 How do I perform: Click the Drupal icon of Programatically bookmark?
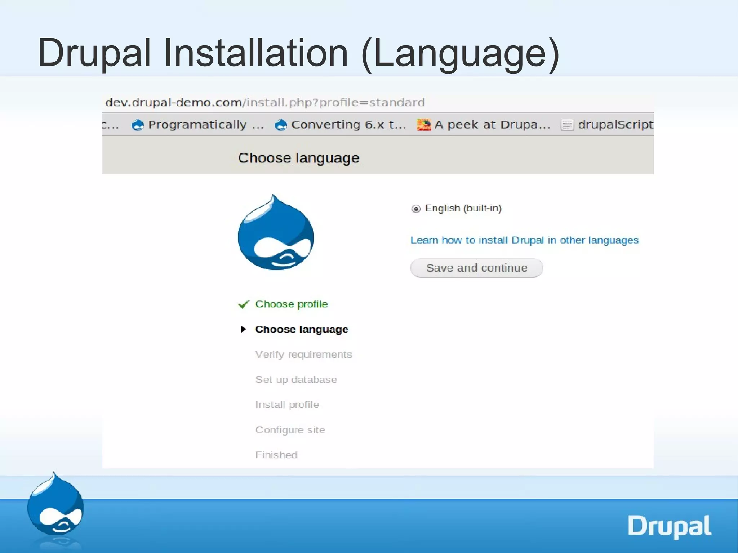tap(137, 125)
